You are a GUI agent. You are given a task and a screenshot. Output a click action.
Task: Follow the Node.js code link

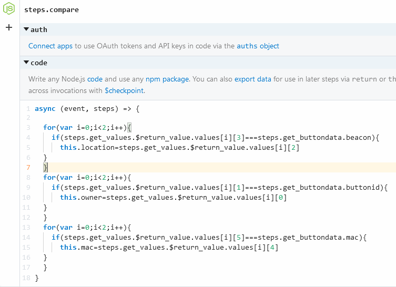95,79
